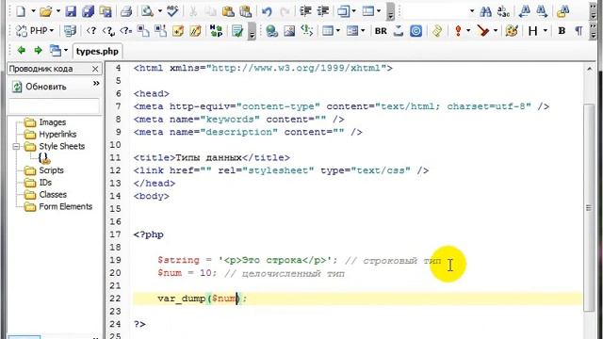Insert copyright symbol
The width and height of the screenshot is (603, 339).
[416, 31]
